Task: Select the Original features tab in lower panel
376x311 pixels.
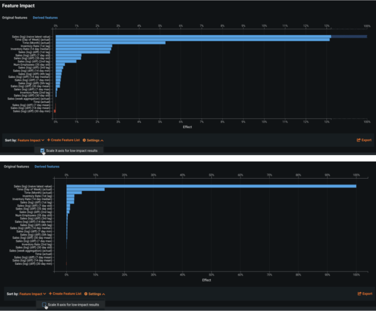Action: click(x=17, y=167)
